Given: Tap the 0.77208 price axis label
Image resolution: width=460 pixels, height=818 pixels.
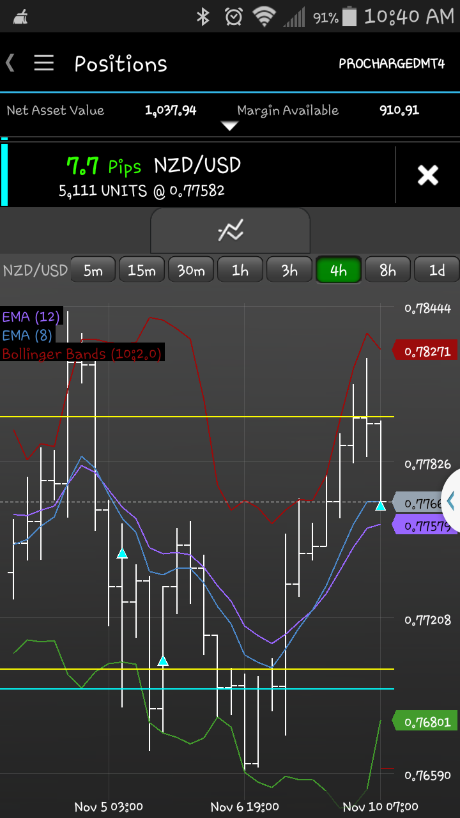Looking at the screenshot, I should point(427,620).
